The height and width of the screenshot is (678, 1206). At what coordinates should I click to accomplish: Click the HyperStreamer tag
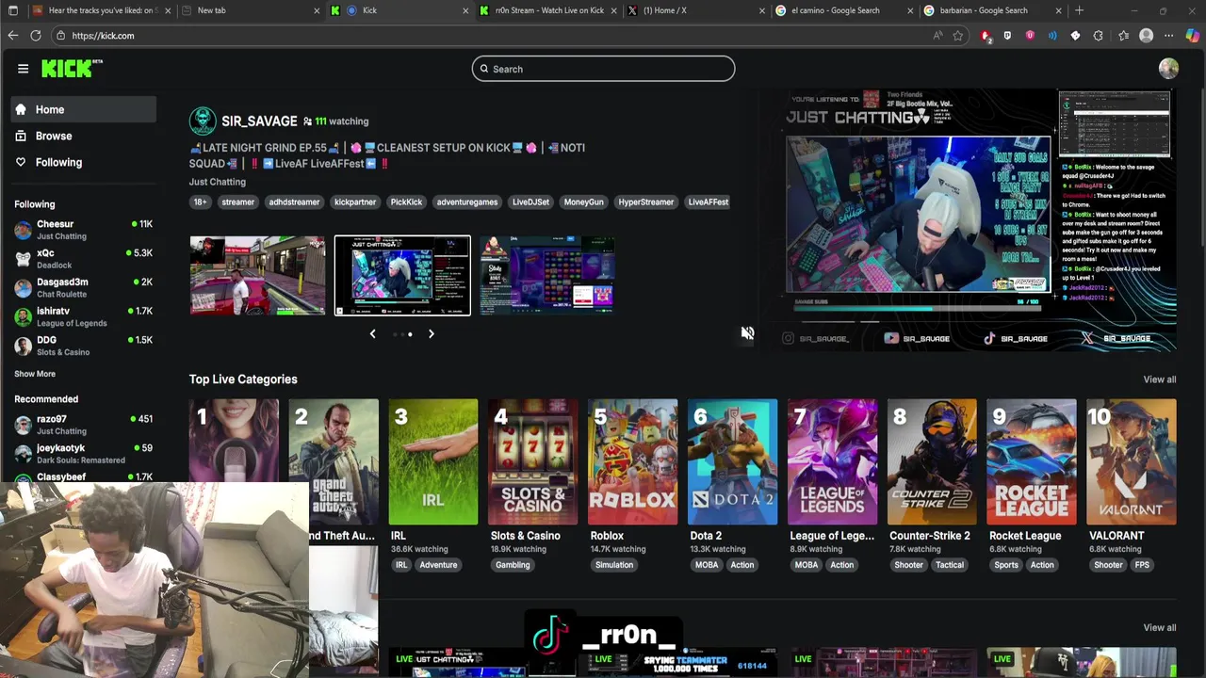tap(646, 202)
